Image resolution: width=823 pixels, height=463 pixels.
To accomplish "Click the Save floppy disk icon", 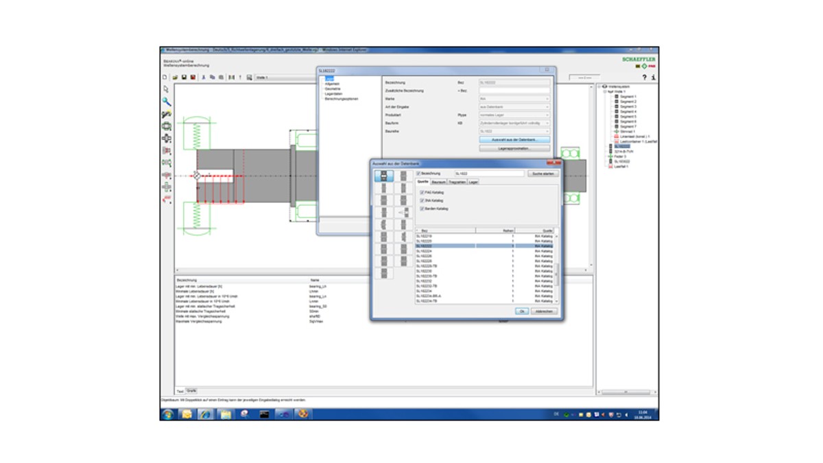I will [184, 78].
